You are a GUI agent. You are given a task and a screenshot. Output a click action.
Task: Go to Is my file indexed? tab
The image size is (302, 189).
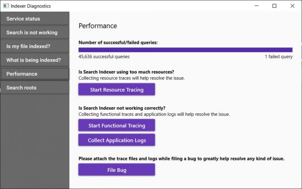[35, 46]
